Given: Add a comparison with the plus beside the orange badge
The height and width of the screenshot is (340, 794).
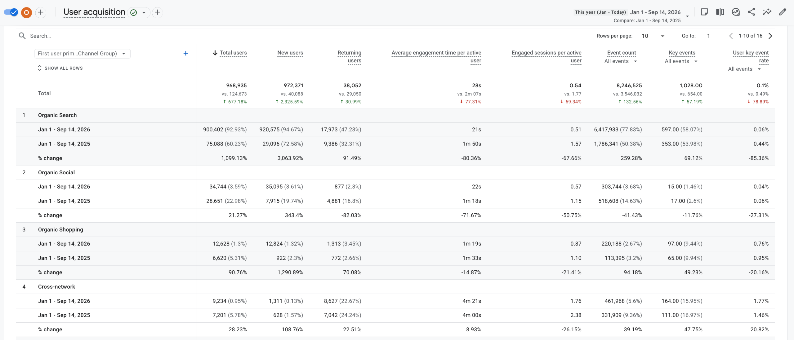Looking at the screenshot, I should click(41, 12).
